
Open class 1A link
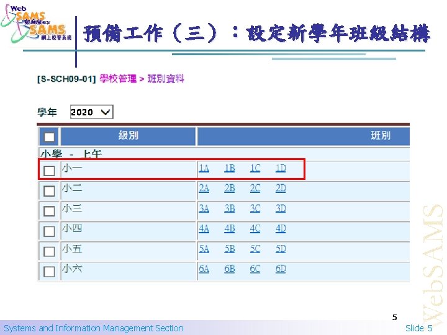204,168
